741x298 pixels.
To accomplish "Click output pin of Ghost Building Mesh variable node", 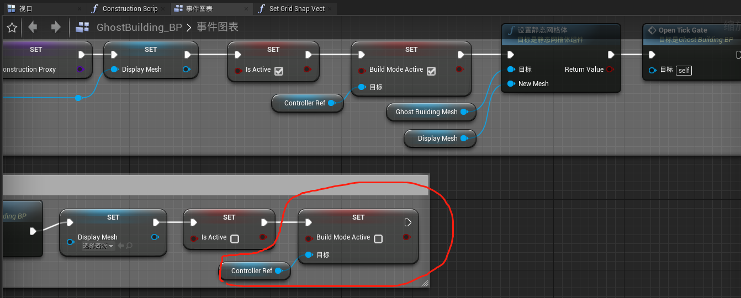I will coord(464,112).
